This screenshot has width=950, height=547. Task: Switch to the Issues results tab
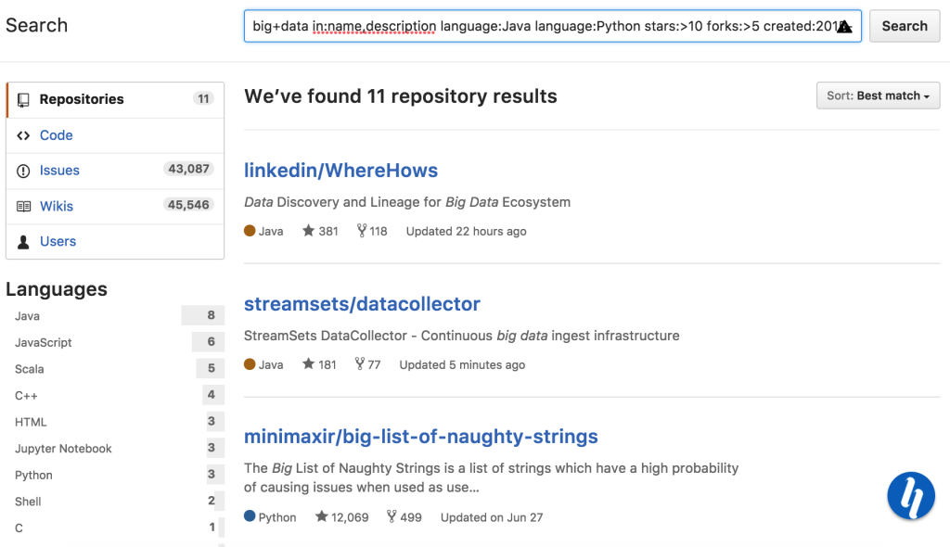point(59,170)
